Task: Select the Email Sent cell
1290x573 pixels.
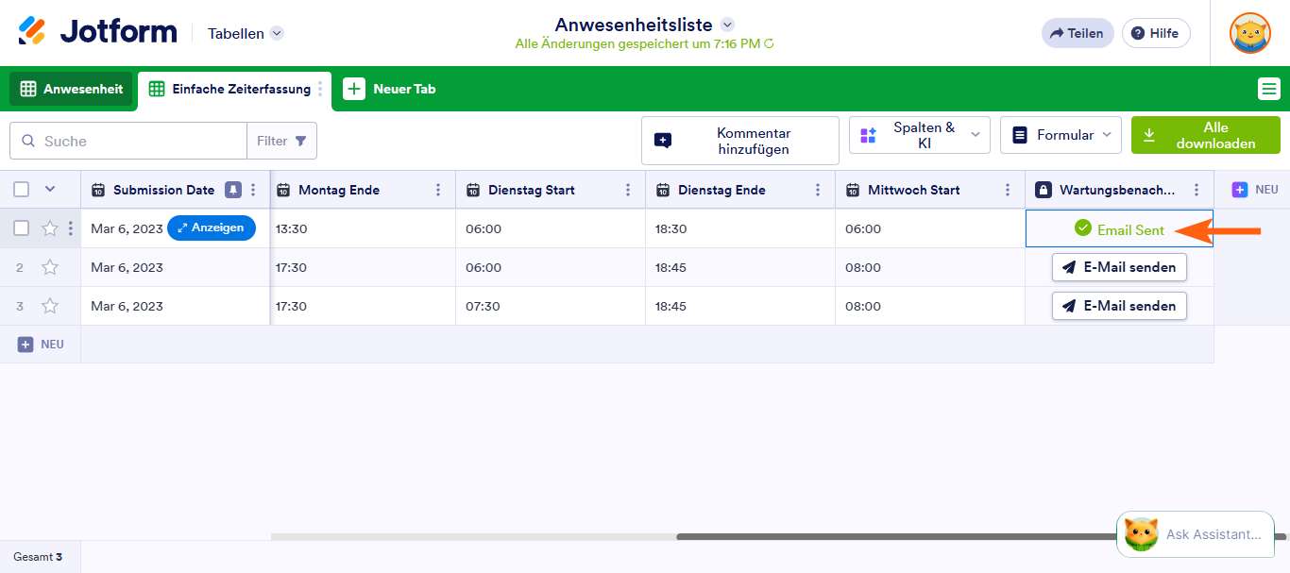Action: tap(1119, 228)
